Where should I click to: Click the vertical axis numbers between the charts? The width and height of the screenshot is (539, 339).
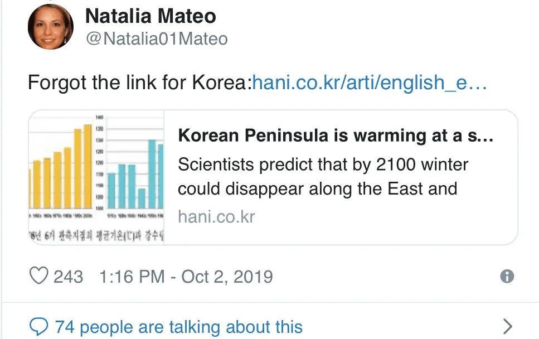pos(99,162)
